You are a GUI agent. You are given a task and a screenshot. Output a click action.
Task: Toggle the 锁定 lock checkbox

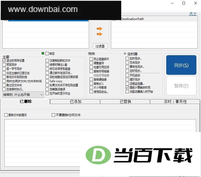coord(47,53)
